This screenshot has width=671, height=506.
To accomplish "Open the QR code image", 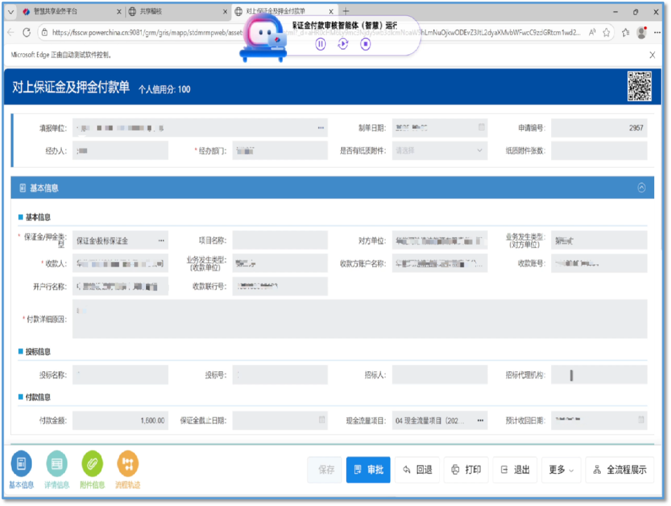I will pyautogui.click(x=639, y=86).
